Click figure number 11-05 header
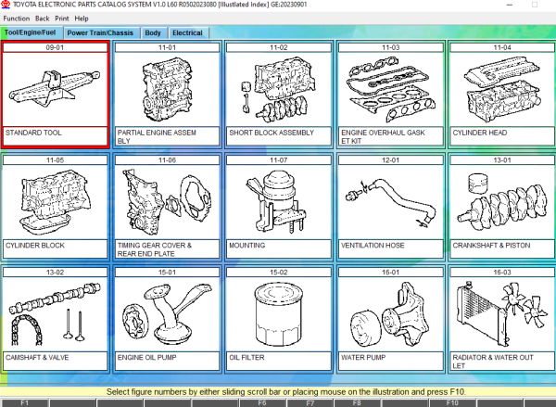 click(55, 160)
